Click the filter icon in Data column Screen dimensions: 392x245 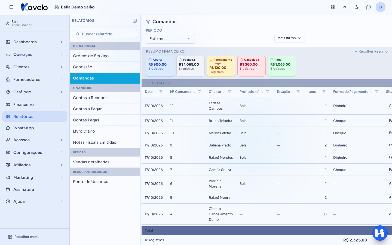pyautogui.click(x=161, y=92)
